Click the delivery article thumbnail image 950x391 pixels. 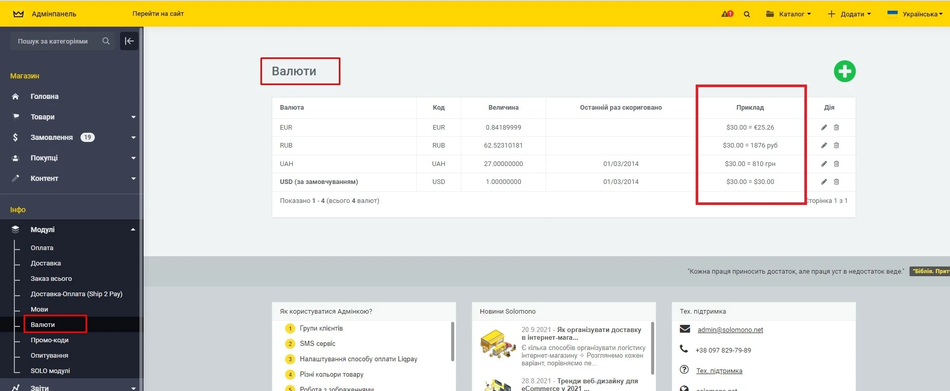(498, 344)
